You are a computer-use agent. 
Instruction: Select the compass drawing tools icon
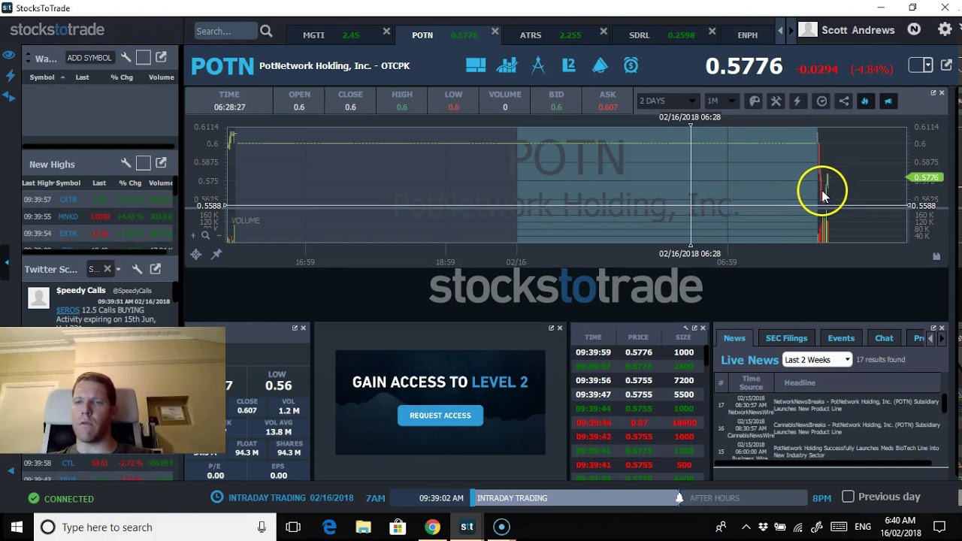click(538, 66)
